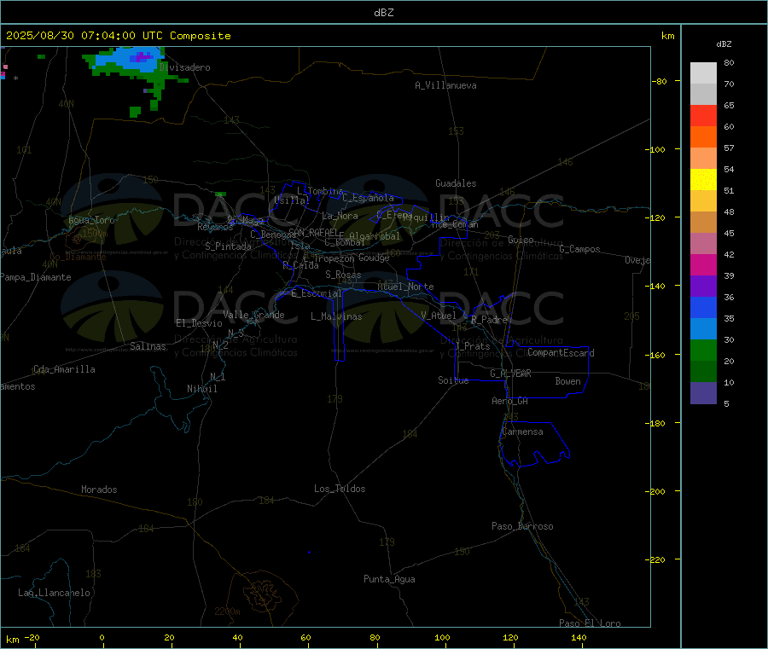Click the Guadales map label
Image resolution: width=768 pixels, height=649 pixels.
click(x=456, y=183)
